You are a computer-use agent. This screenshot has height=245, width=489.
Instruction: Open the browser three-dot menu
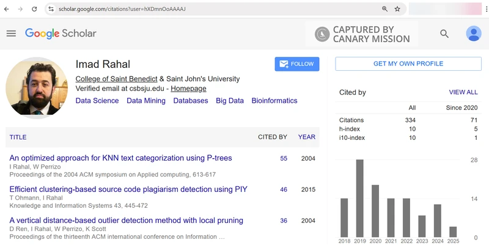[x=487, y=9]
